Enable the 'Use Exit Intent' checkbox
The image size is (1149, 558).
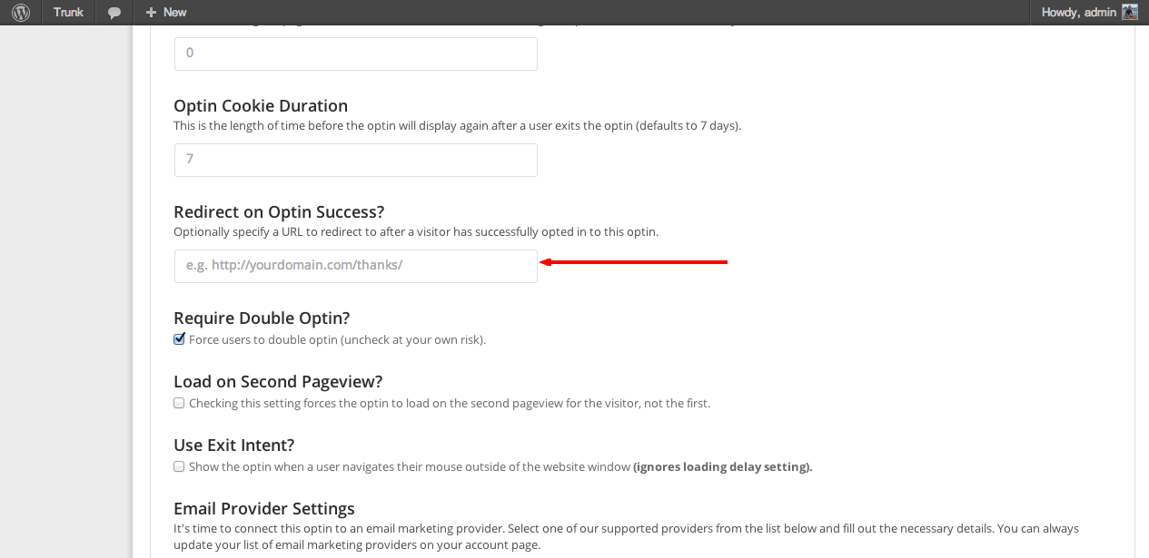179,465
